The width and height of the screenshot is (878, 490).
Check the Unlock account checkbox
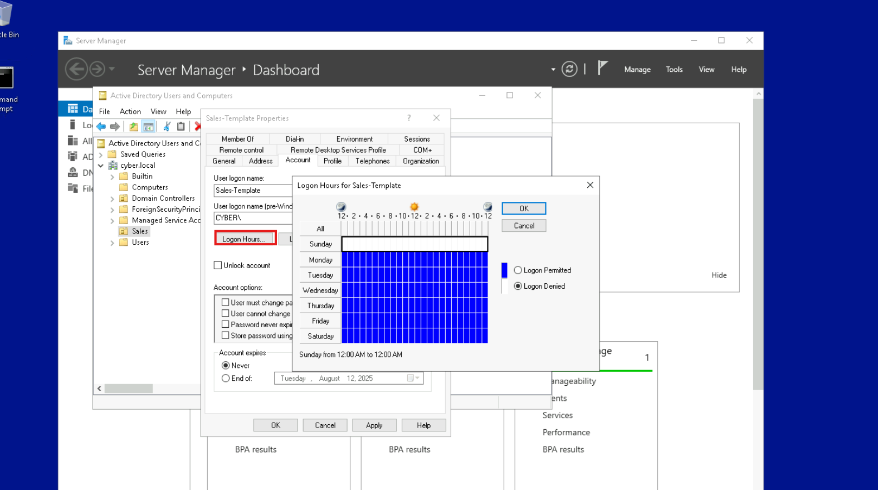coord(218,265)
